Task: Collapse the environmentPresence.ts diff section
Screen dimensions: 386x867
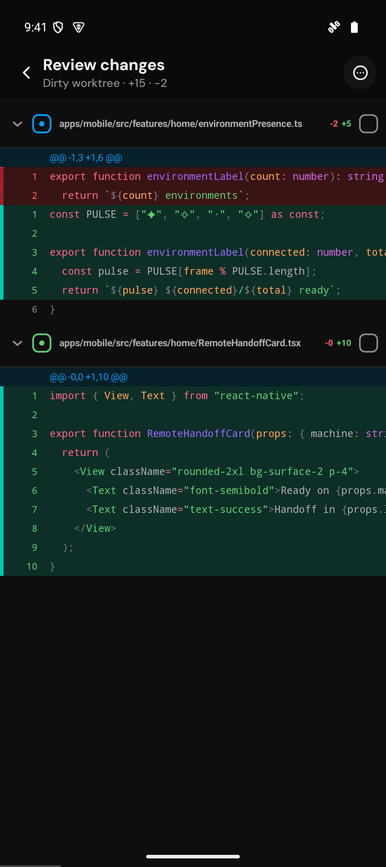Action: 17,124
